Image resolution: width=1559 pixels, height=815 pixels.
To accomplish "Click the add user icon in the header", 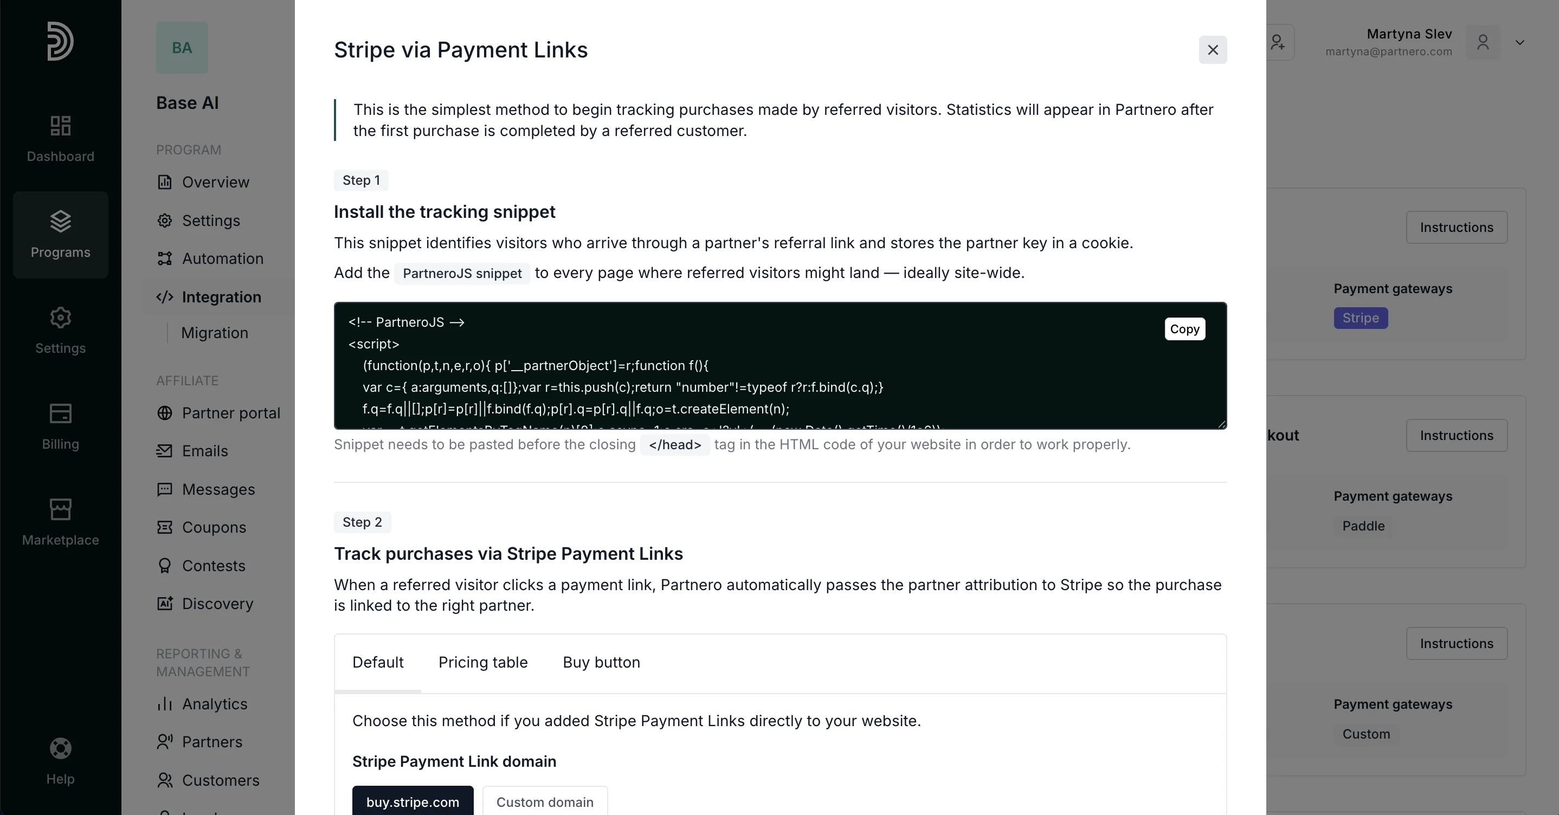I will tap(1277, 42).
